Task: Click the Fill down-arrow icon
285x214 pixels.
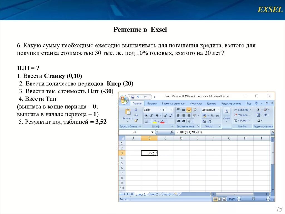Action: tap(258, 115)
